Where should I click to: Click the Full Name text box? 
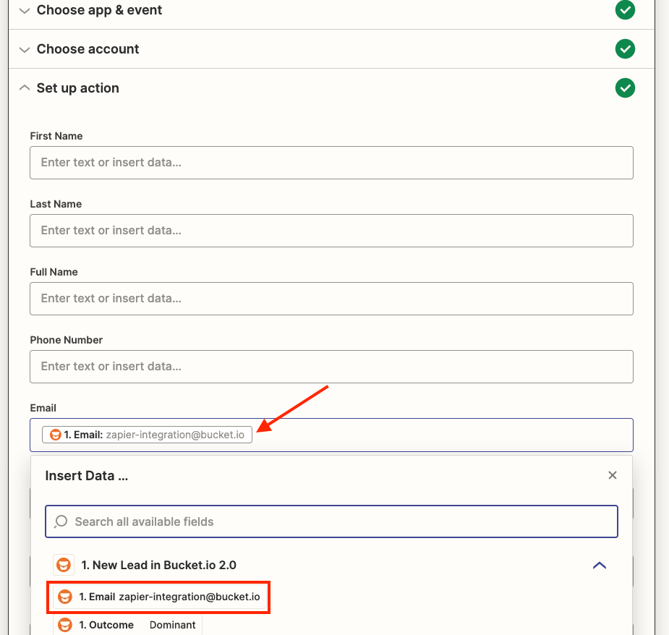coord(331,299)
